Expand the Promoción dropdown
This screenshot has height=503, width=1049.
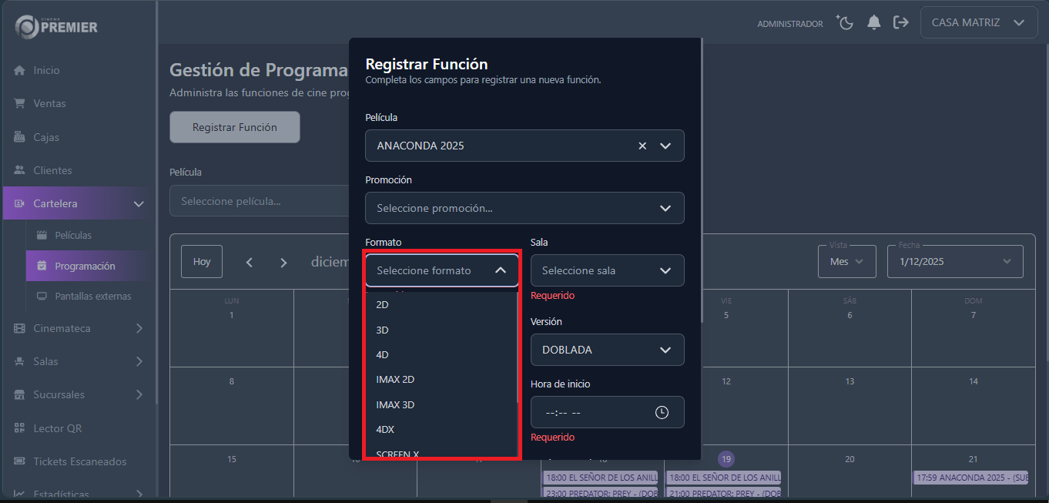pos(524,208)
